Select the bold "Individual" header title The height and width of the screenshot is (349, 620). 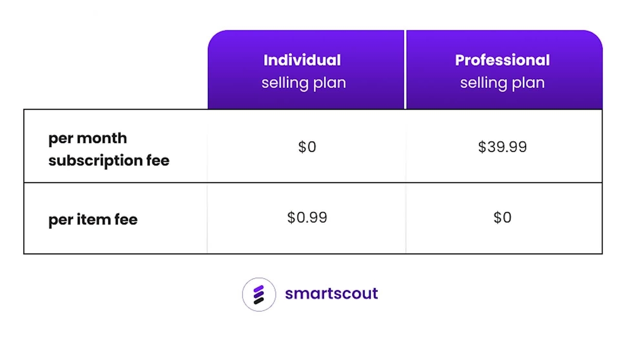pyautogui.click(x=302, y=60)
